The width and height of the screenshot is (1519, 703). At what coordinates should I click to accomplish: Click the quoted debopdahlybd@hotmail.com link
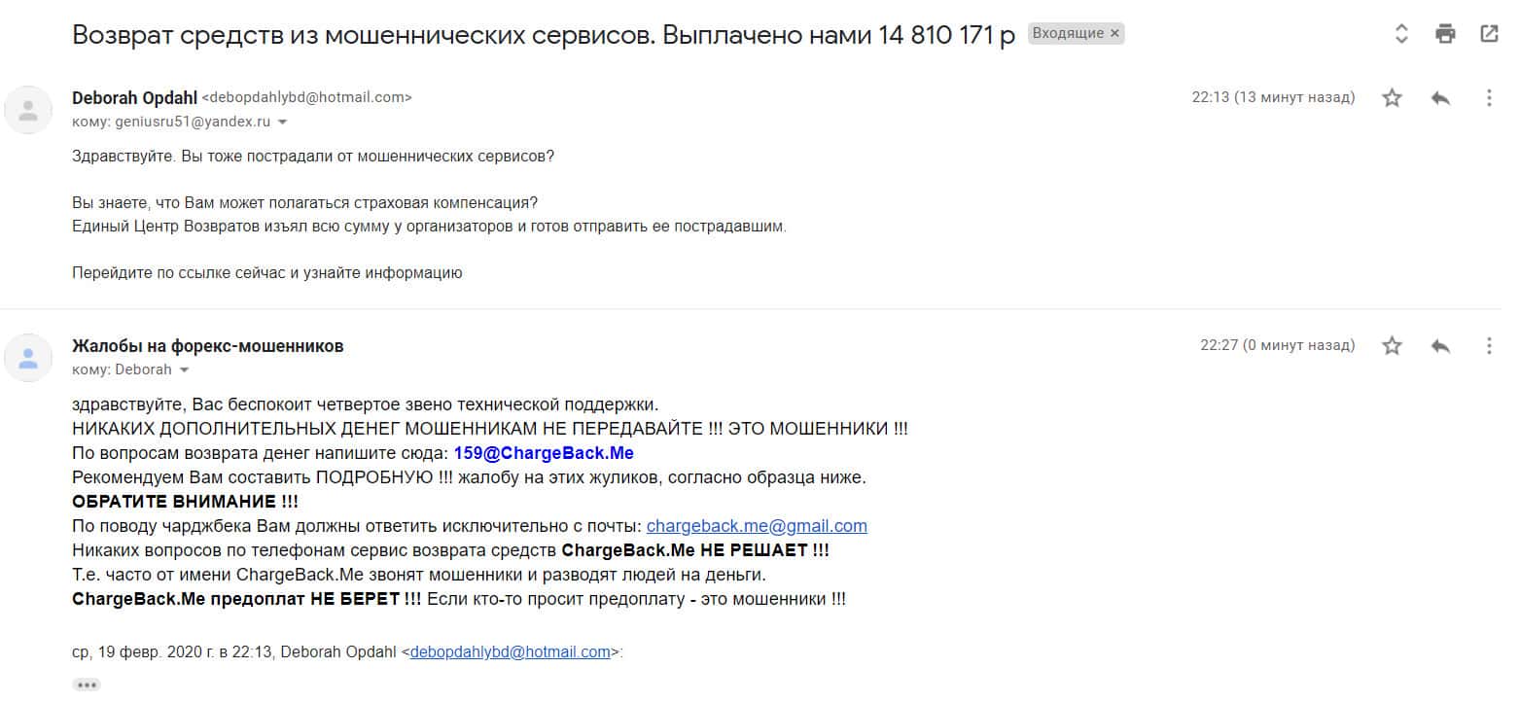coord(510,652)
